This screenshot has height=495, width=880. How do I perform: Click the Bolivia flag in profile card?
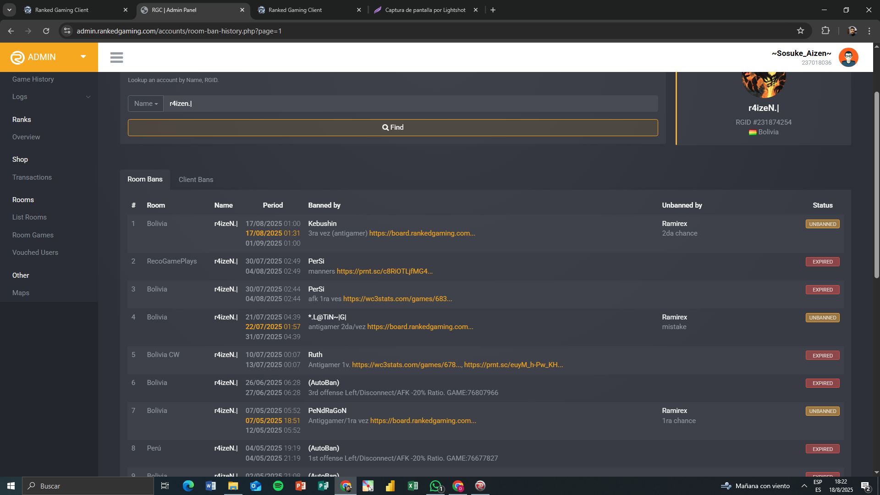[753, 132]
